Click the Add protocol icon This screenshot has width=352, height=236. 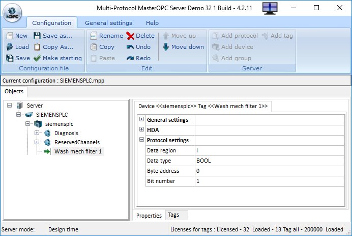coord(216,36)
